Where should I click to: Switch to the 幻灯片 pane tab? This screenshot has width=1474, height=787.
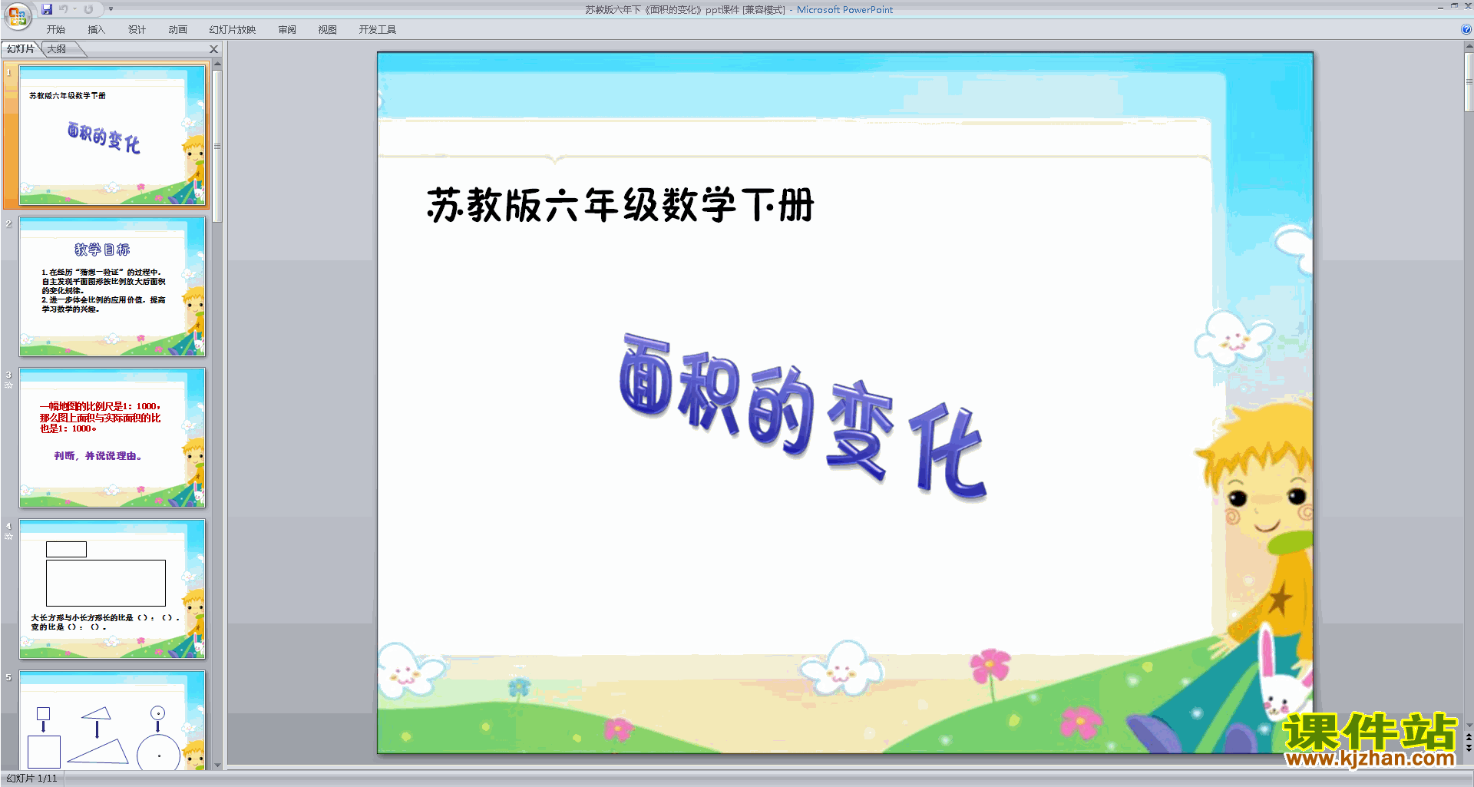[x=21, y=49]
